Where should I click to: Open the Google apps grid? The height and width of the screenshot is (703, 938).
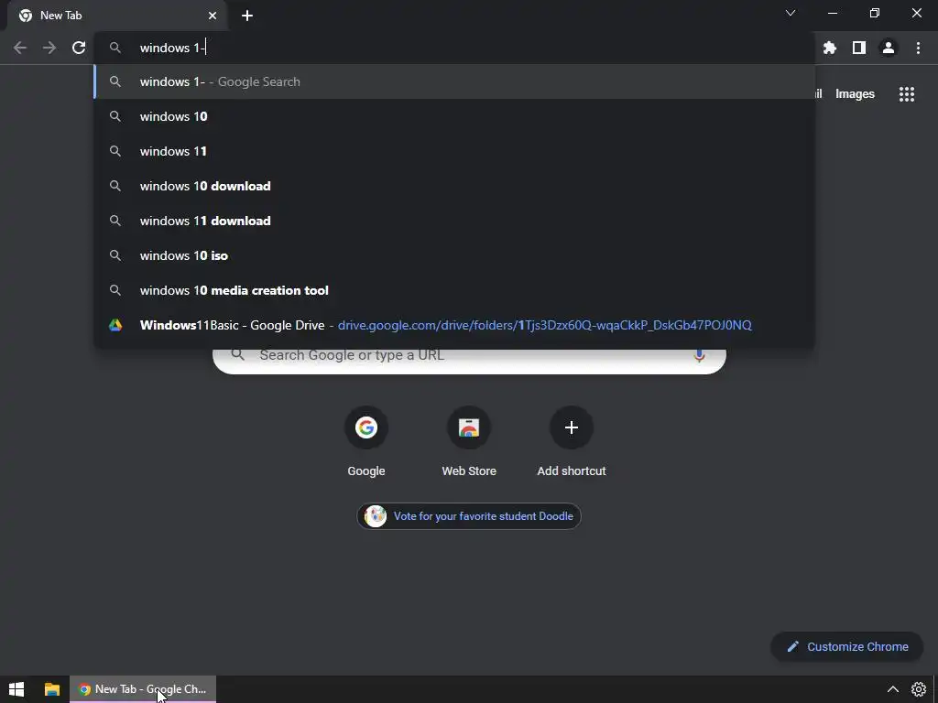pos(907,94)
